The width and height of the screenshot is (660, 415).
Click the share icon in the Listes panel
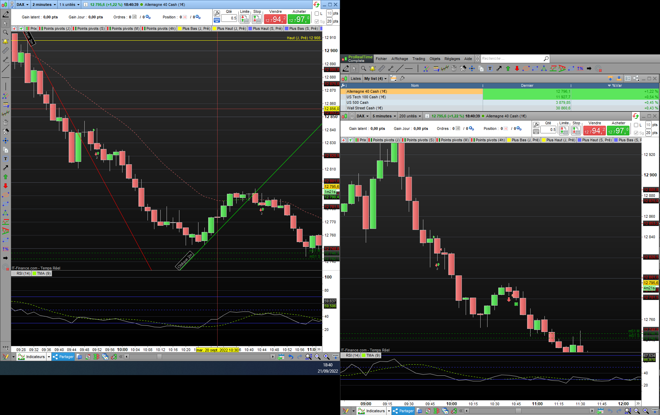tap(636, 78)
